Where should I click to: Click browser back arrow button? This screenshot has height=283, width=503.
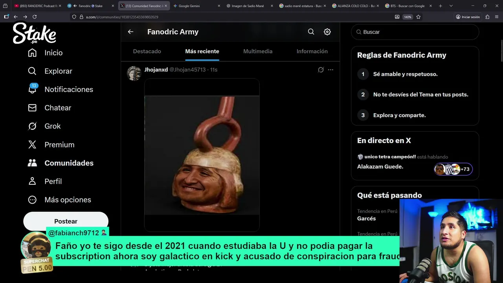15,17
